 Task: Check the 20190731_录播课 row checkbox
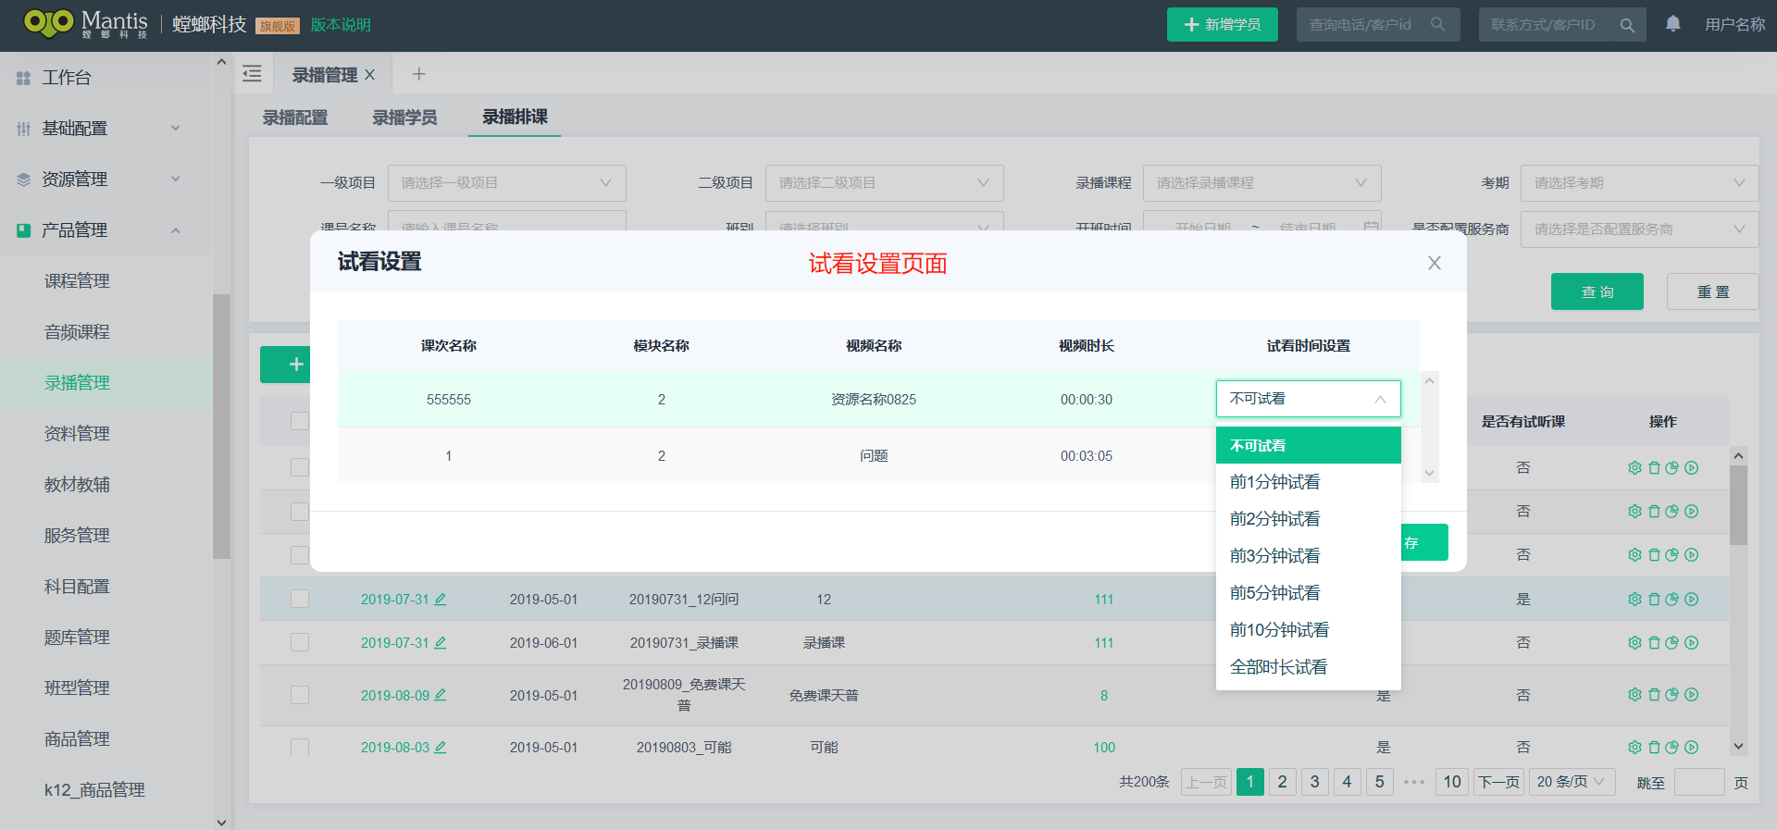pos(300,642)
